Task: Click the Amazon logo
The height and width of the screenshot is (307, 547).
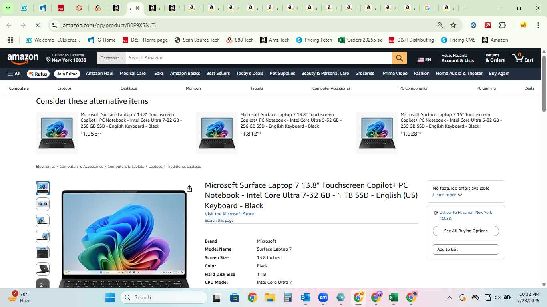Action: click(x=23, y=58)
